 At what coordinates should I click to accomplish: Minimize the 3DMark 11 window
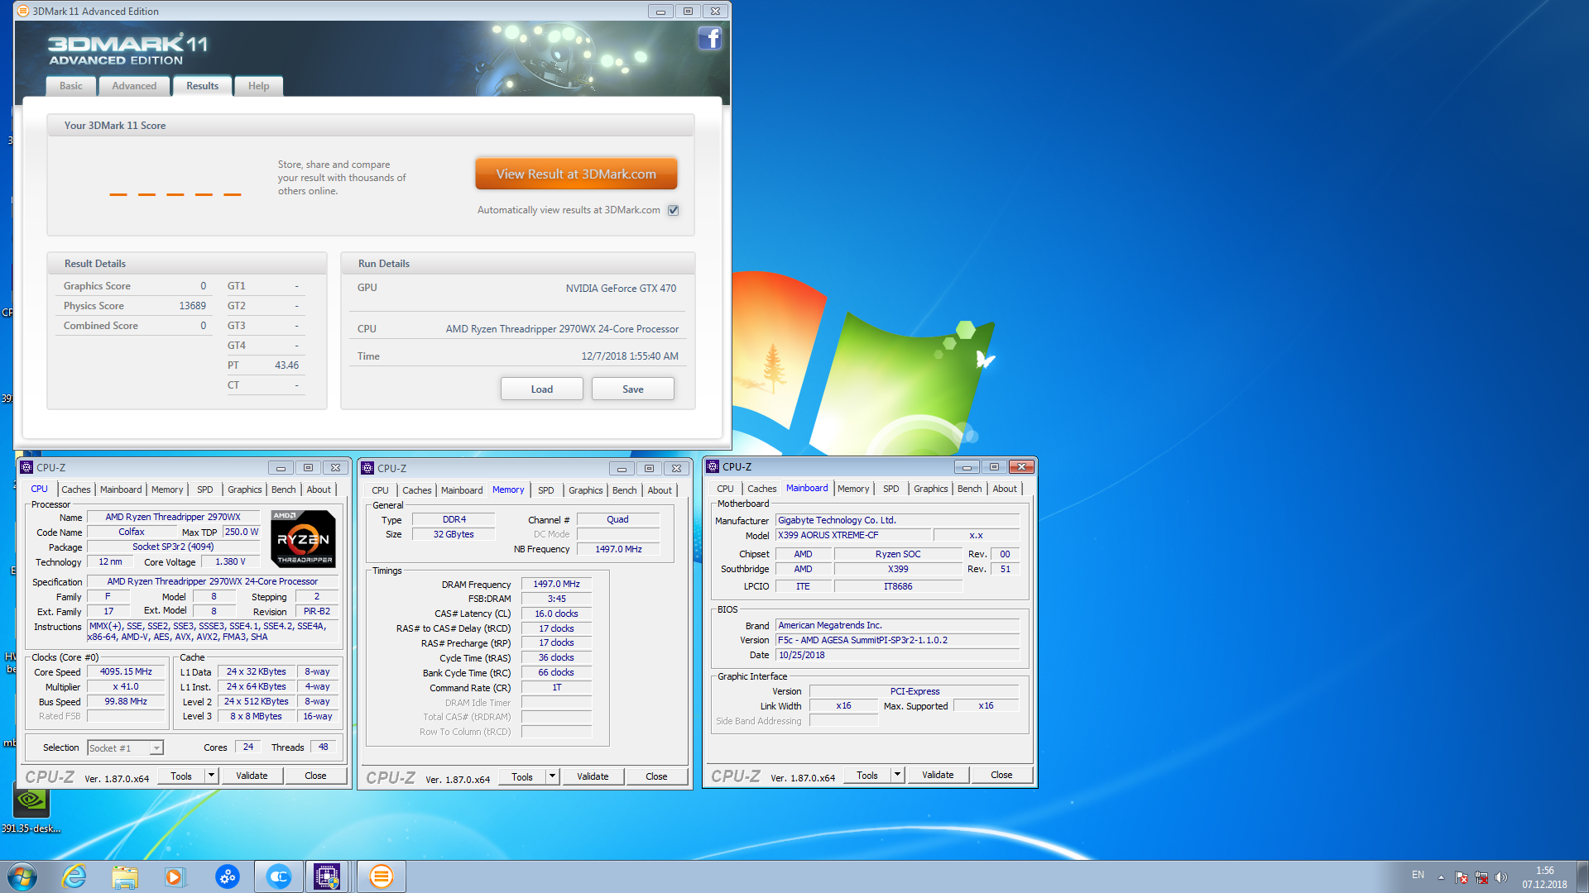click(x=660, y=11)
